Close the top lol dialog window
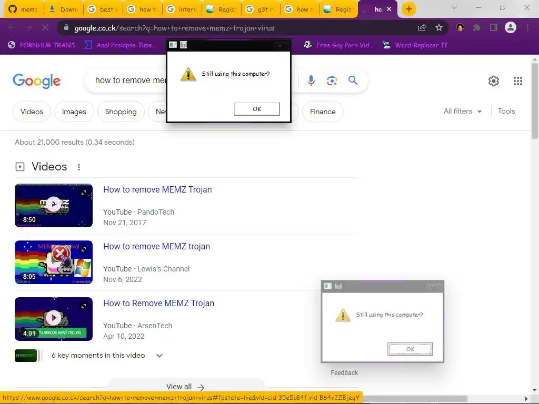Screen dimensions: 539x404 (x=280, y=45)
